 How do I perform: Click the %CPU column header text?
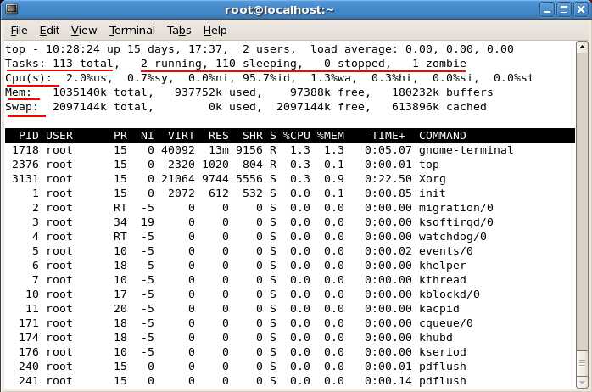[296, 136]
